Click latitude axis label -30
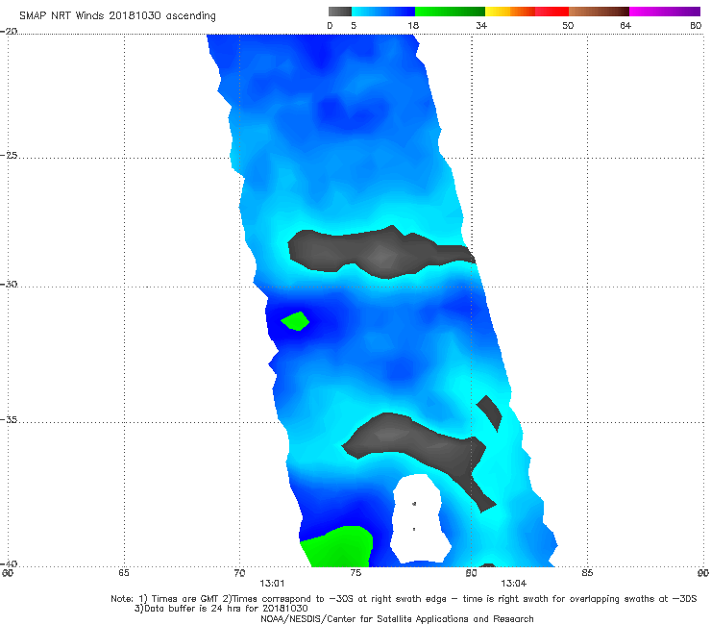Image resolution: width=711 pixels, height=625 pixels. coord(9,284)
